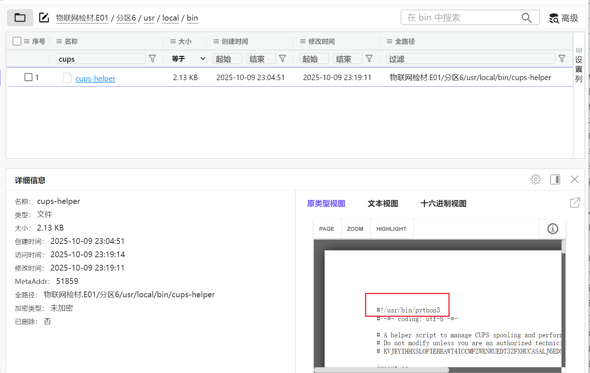
Task: Click the filter funnel next to the cups name filter
Action: 152,58
